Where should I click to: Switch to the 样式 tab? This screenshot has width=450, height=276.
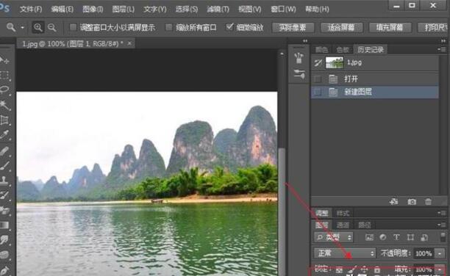tap(343, 213)
